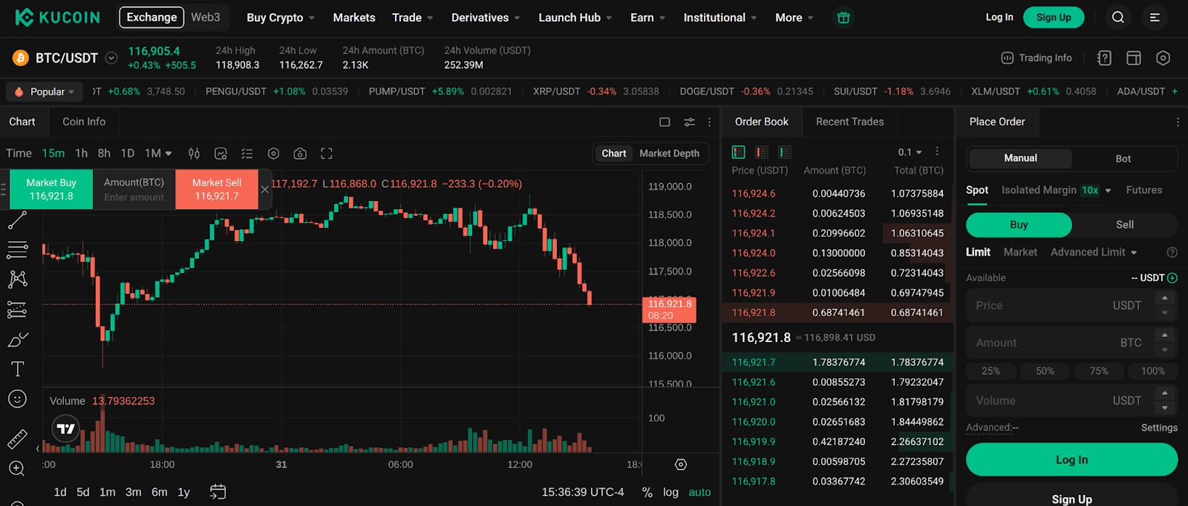This screenshot has height=506, width=1188.
Task: Open chart panel three-dot menu
Action: tap(710, 122)
